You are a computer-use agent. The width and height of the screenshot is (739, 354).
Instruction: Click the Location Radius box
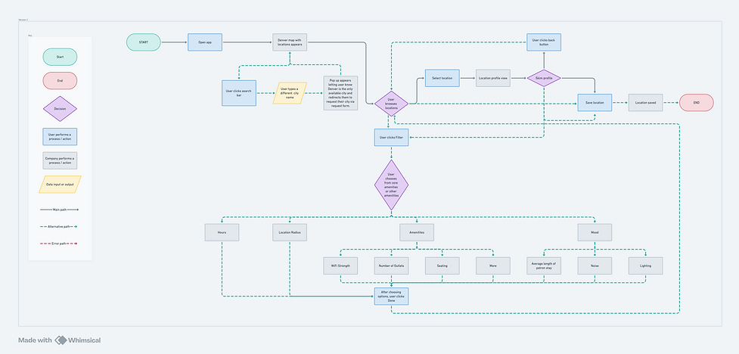point(290,232)
